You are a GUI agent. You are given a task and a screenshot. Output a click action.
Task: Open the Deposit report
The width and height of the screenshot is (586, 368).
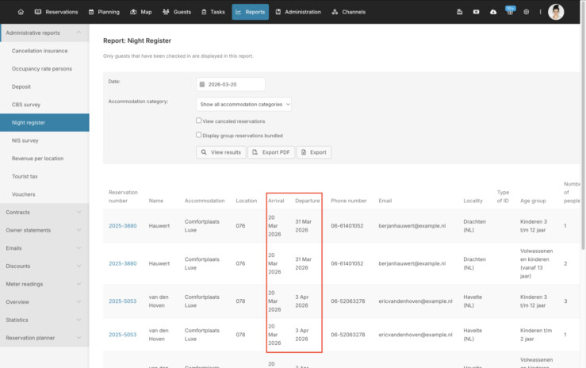[21, 86]
